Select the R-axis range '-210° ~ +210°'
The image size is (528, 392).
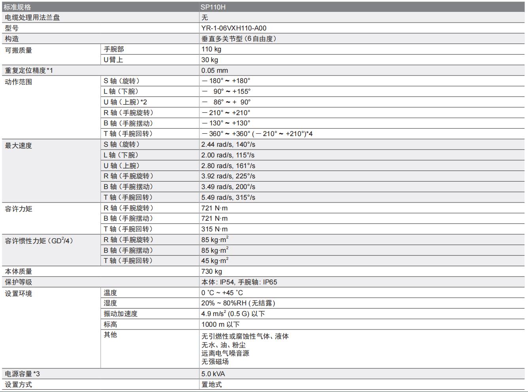click(x=226, y=113)
